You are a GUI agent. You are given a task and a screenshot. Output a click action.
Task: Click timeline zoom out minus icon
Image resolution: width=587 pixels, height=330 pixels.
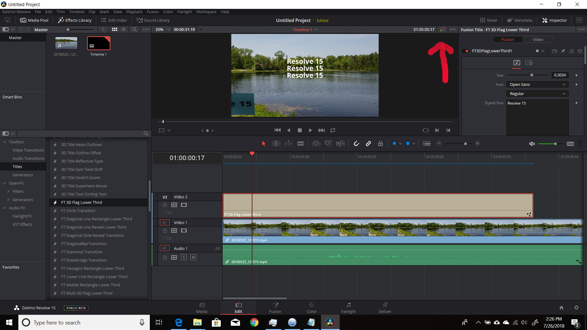click(x=439, y=143)
